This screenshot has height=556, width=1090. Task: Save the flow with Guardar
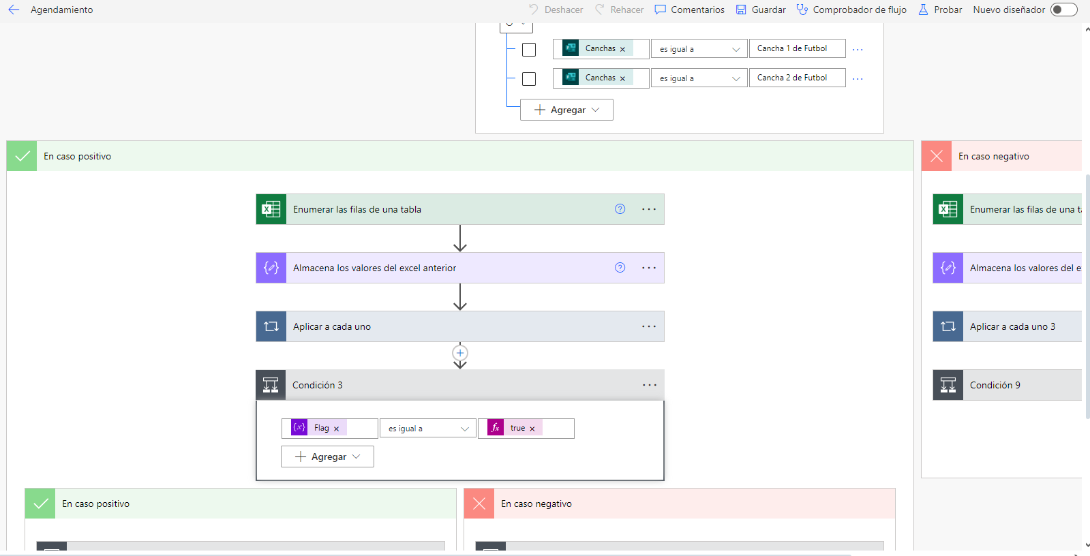(x=761, y=10)
